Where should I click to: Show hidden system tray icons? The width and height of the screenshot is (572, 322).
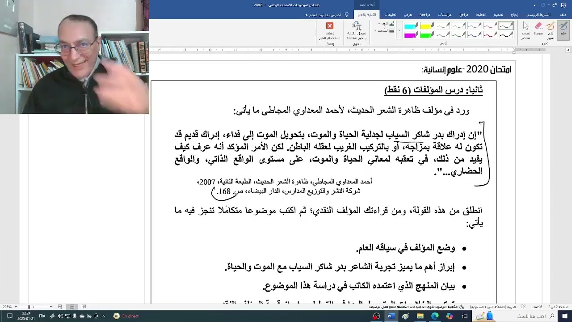(104, 316)
